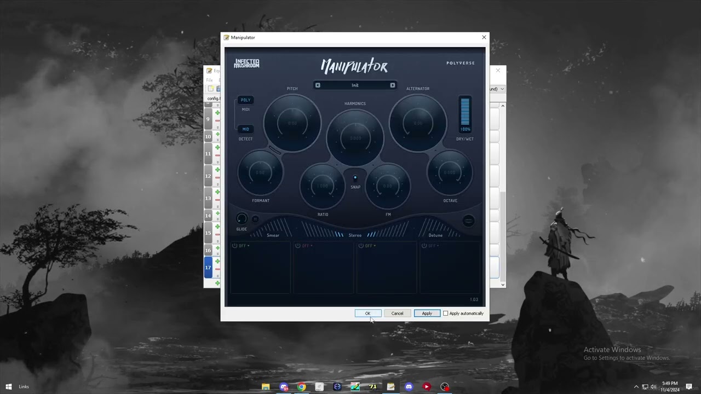Open File menu in background editor window

(209, 80)
